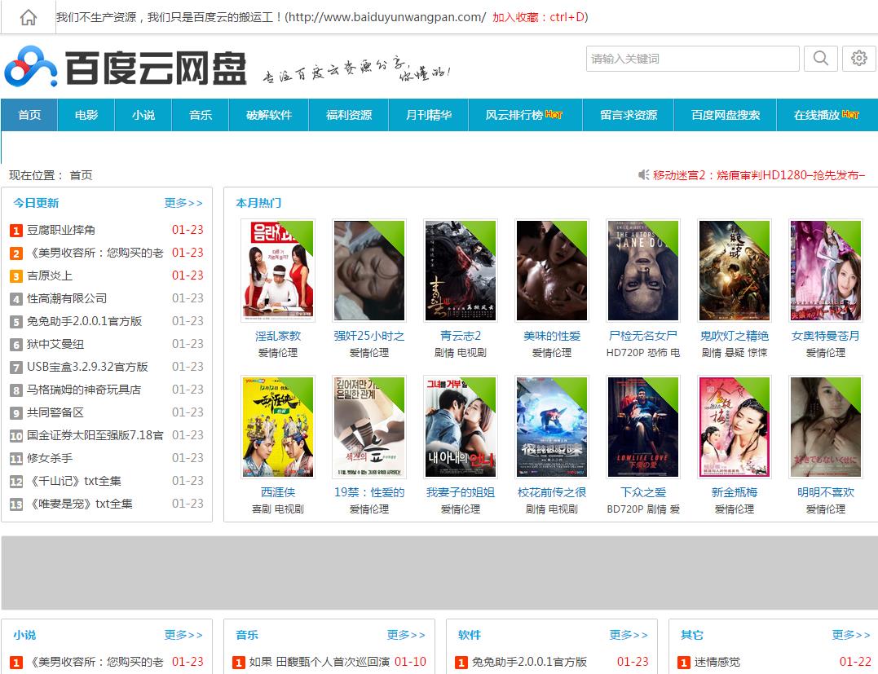878x674 pixels.
Task: Click the 西涯侠 poster thumbnail
Action: click(278, 427)
